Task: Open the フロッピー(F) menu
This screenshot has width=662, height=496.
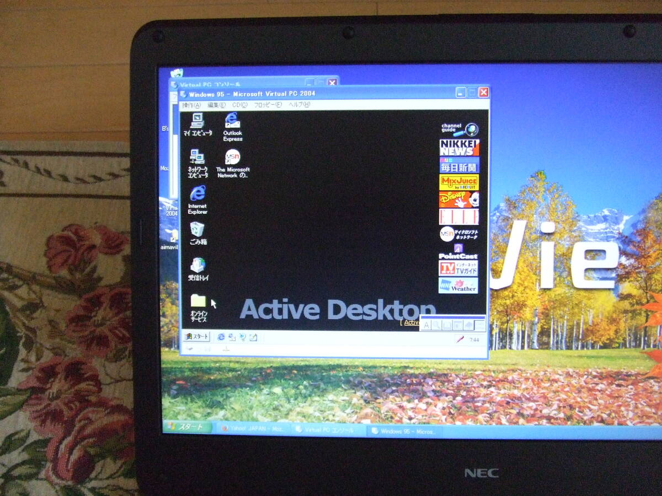Action: point(268,105)
